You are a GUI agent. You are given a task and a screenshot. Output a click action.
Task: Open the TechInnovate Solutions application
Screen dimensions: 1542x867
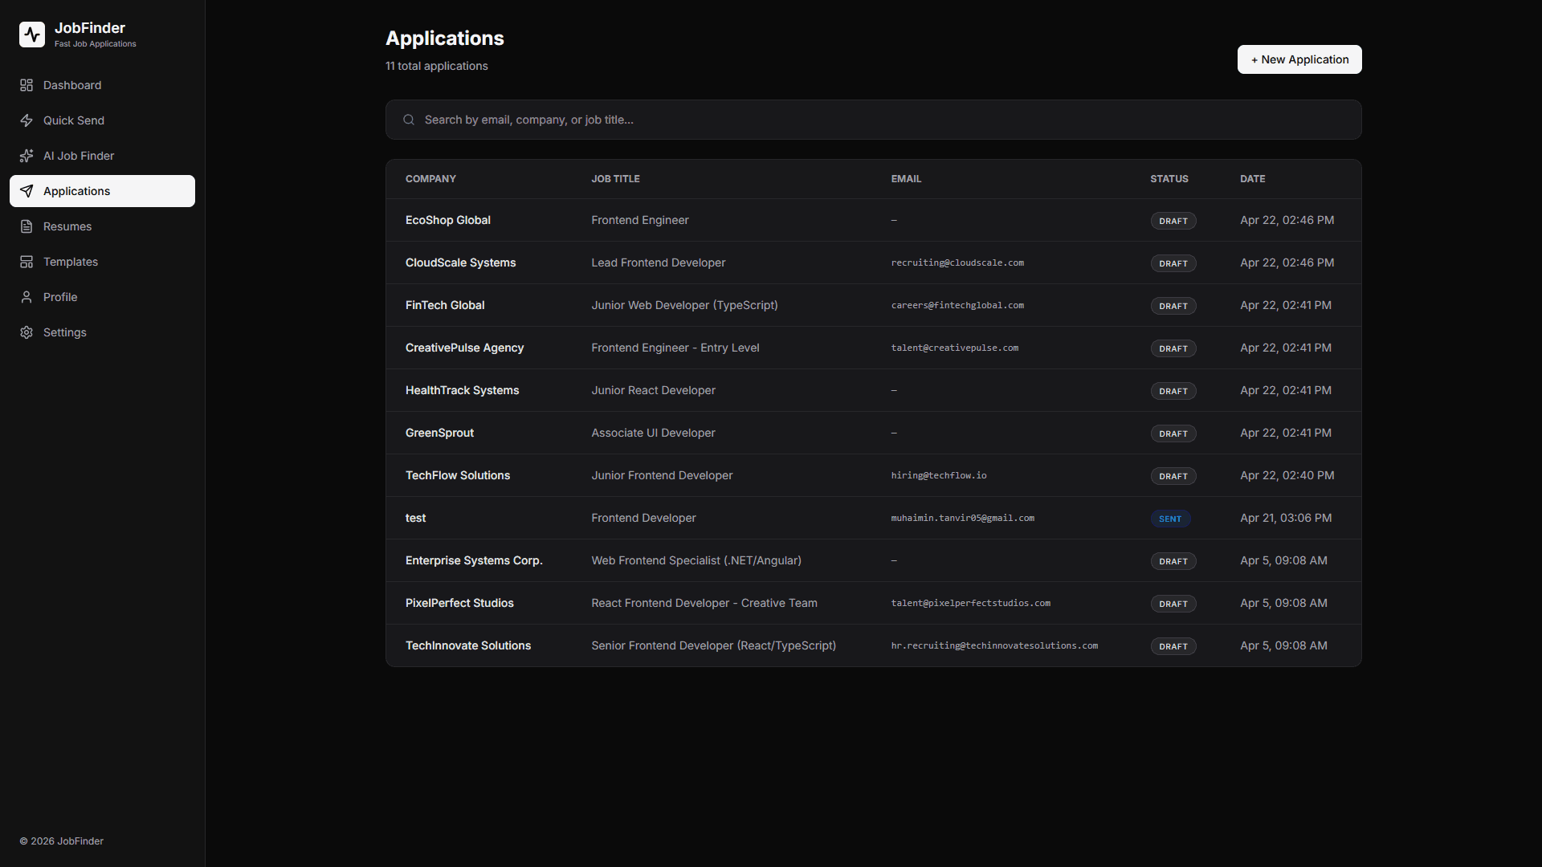click(x=874, y=645)
